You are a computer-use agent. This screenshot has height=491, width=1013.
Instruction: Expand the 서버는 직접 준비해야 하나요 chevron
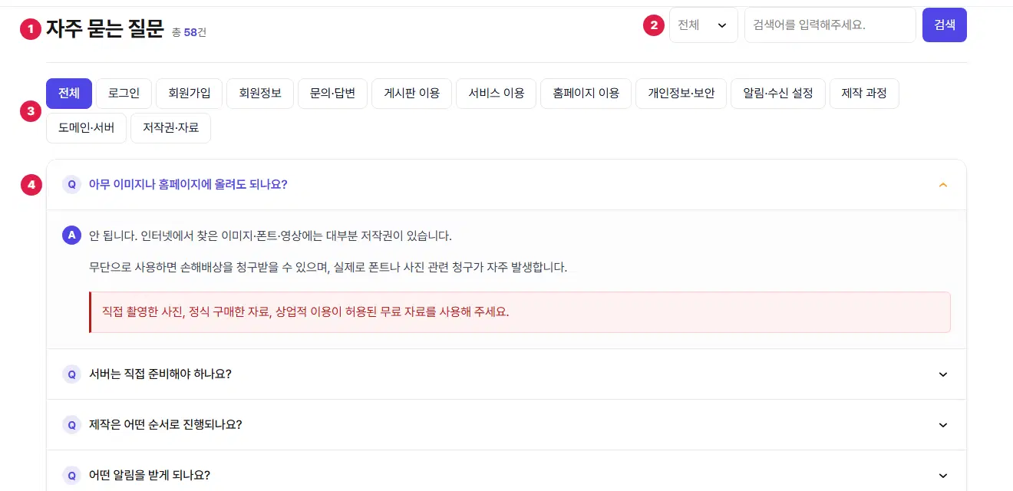943,374
